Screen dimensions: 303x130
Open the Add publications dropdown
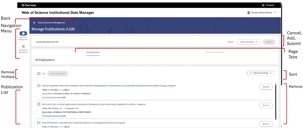249,42
